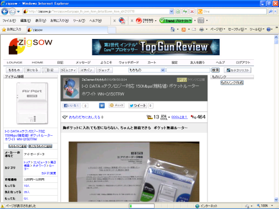Select the コミュニティ tab button

click(69, 70)
